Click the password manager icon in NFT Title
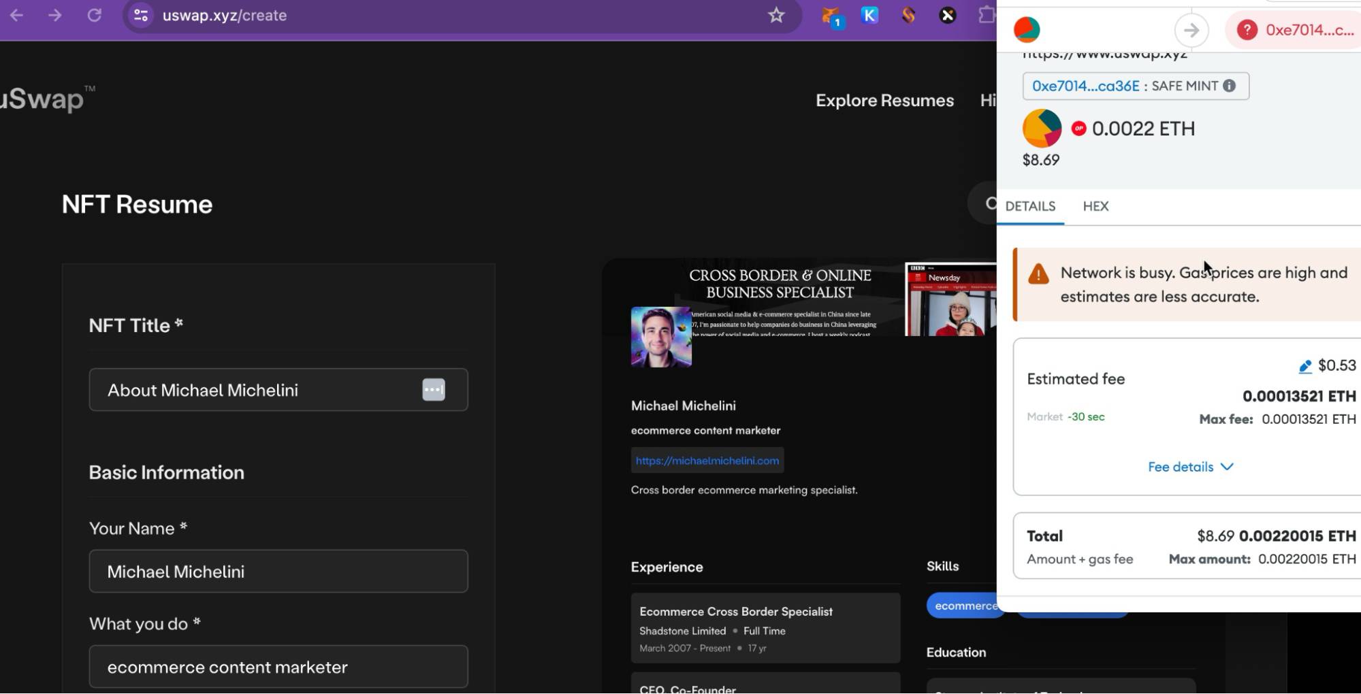1361x694 pixels. point(433,390)
